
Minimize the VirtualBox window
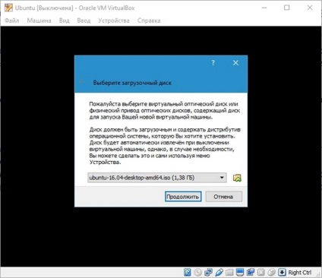[264, 8]
